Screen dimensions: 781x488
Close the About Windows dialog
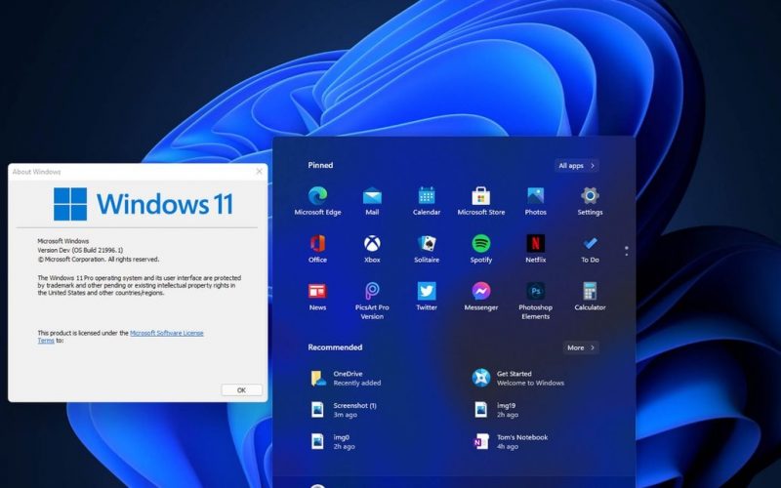click(259, 172)
